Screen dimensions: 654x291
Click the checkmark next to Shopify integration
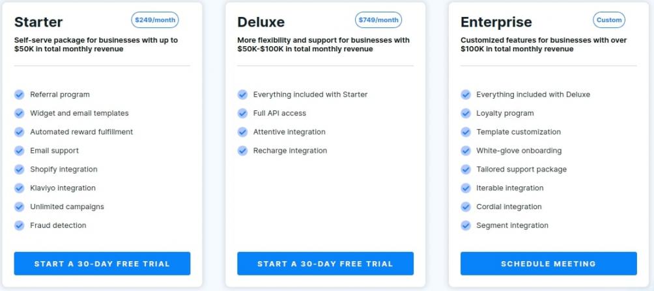pyautogui.click(x=20, y=170)
